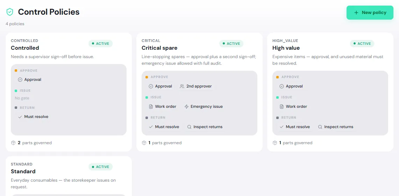399x196 pixels.
Task: Click Needs a supervisor sign-off description
Action: [52, 56]
